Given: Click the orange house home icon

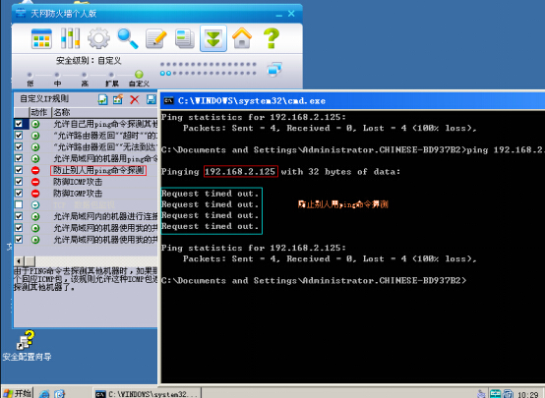Looking at the screenshot, I should [242, 38].
